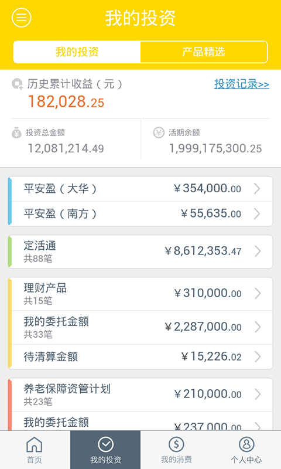
Task: Open the 投资记录>> link
Action: click(x=242, y=84)
